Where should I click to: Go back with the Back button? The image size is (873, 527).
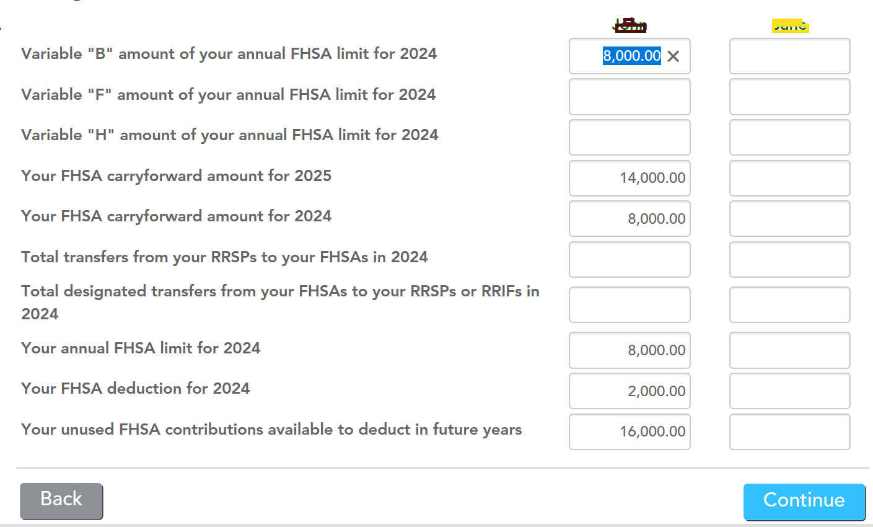[61, 500]
